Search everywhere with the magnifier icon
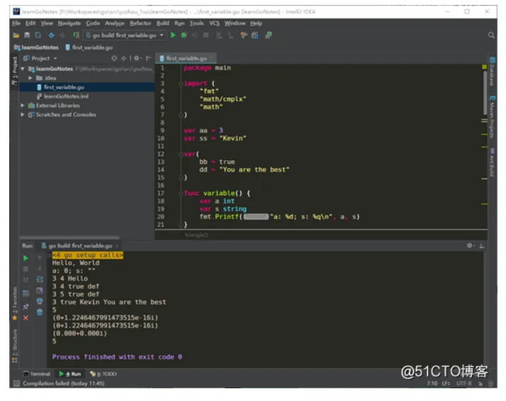This screenshot has width=506, height=401. (x=491, y=35)
